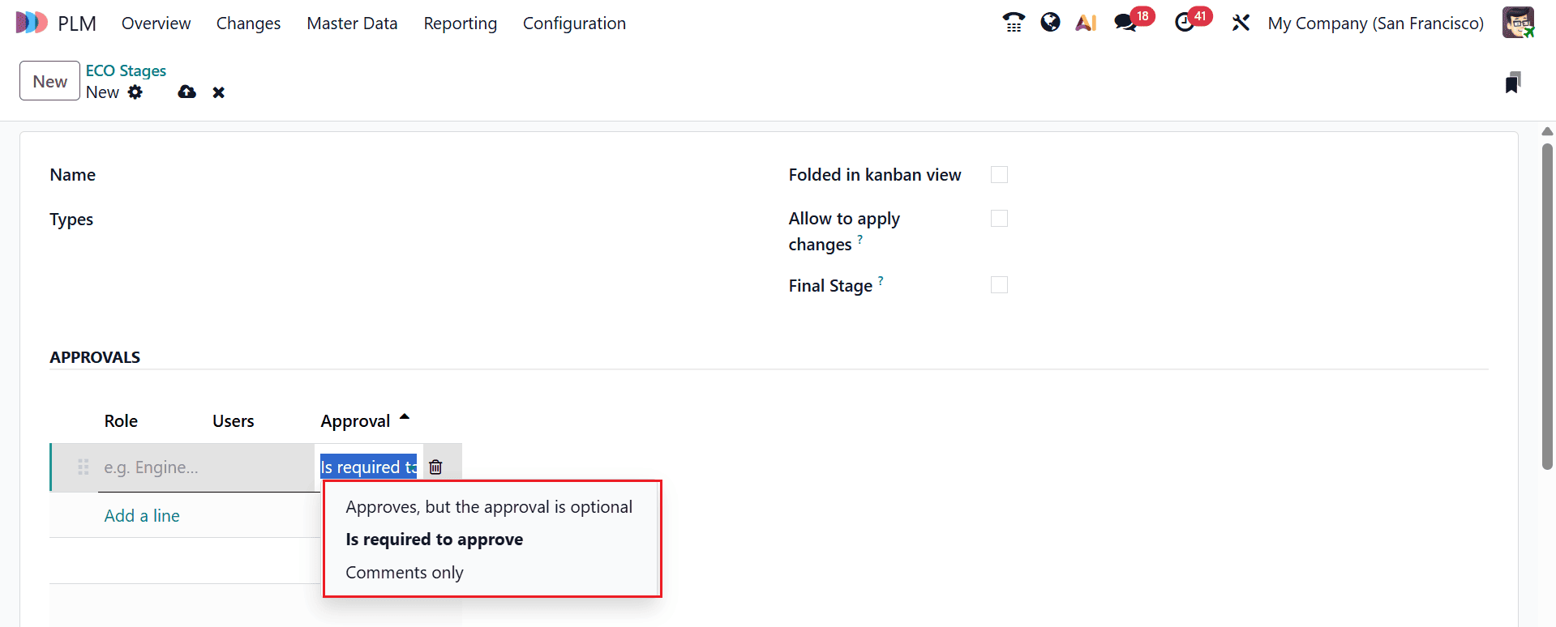The image size is (1556, 627).
Task: Switch company My Company (San Francisco)
Action: point(1375,23)
